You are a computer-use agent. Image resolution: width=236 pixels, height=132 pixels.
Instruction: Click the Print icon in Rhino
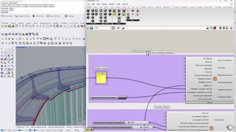tap(13, 26)
